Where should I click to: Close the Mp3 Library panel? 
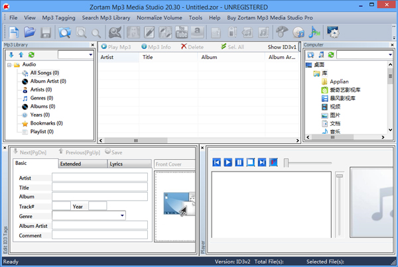tap(93, 45)
